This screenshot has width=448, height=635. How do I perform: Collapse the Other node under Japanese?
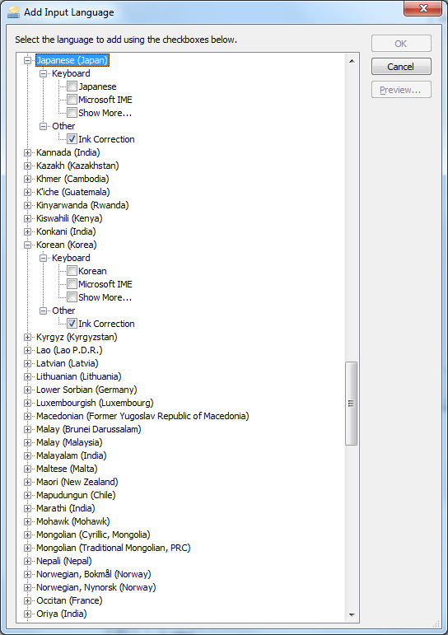pos(44,126)
